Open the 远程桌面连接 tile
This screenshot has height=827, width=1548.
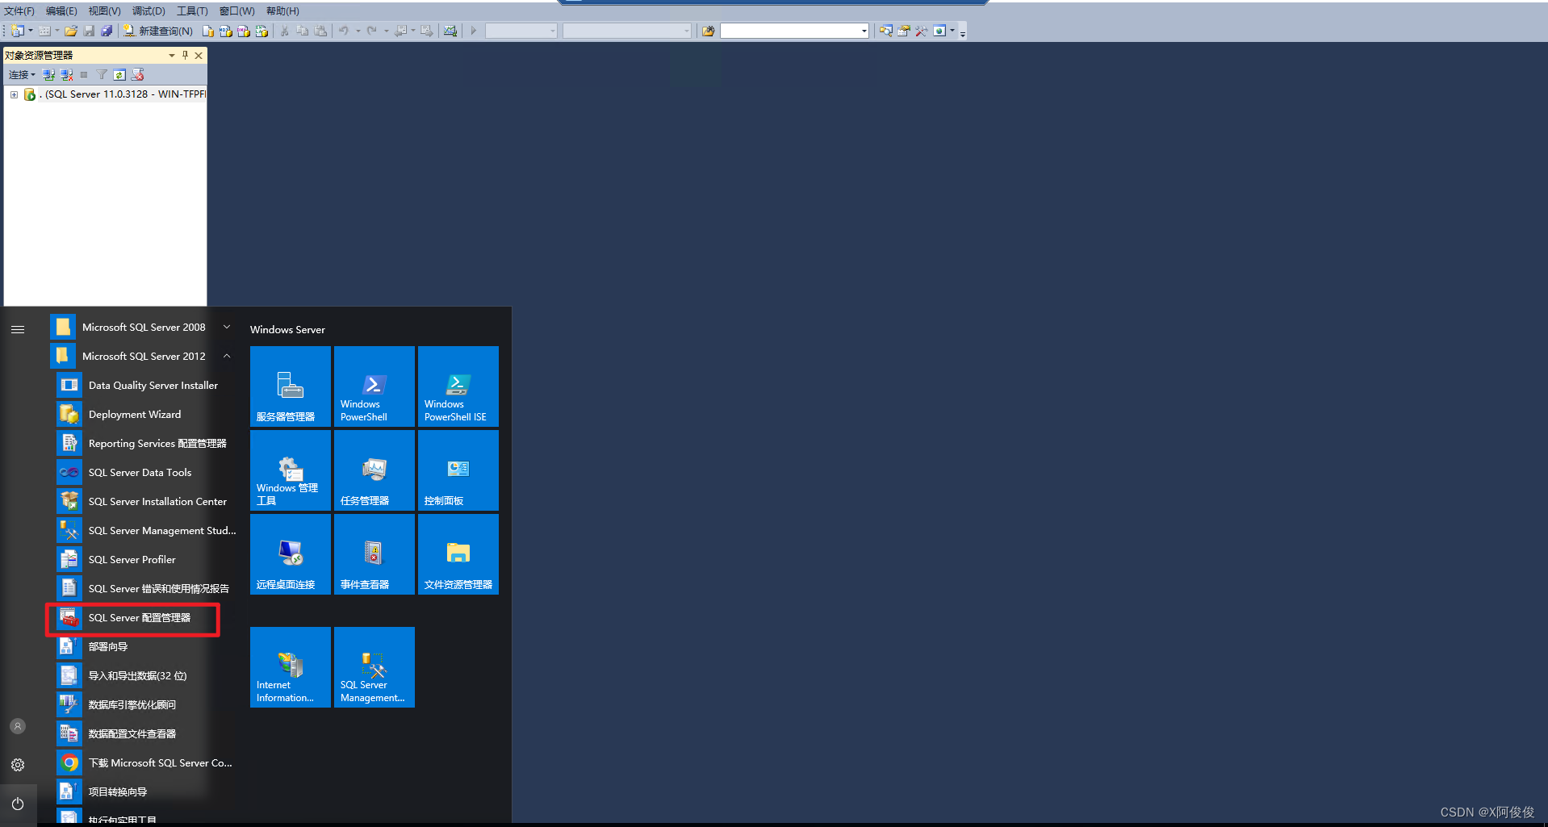click(291, 554)
